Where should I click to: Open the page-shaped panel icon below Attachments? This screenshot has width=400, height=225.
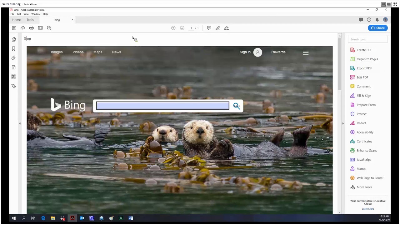click(14, 67)
